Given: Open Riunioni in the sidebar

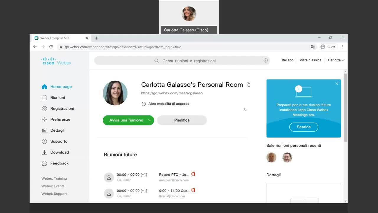Looking at the screenshot, I should coord(53,98).
